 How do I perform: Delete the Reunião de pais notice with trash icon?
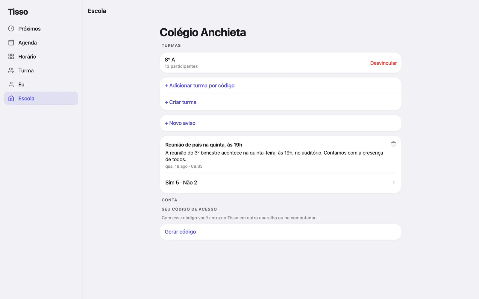(x=393, y=144)
